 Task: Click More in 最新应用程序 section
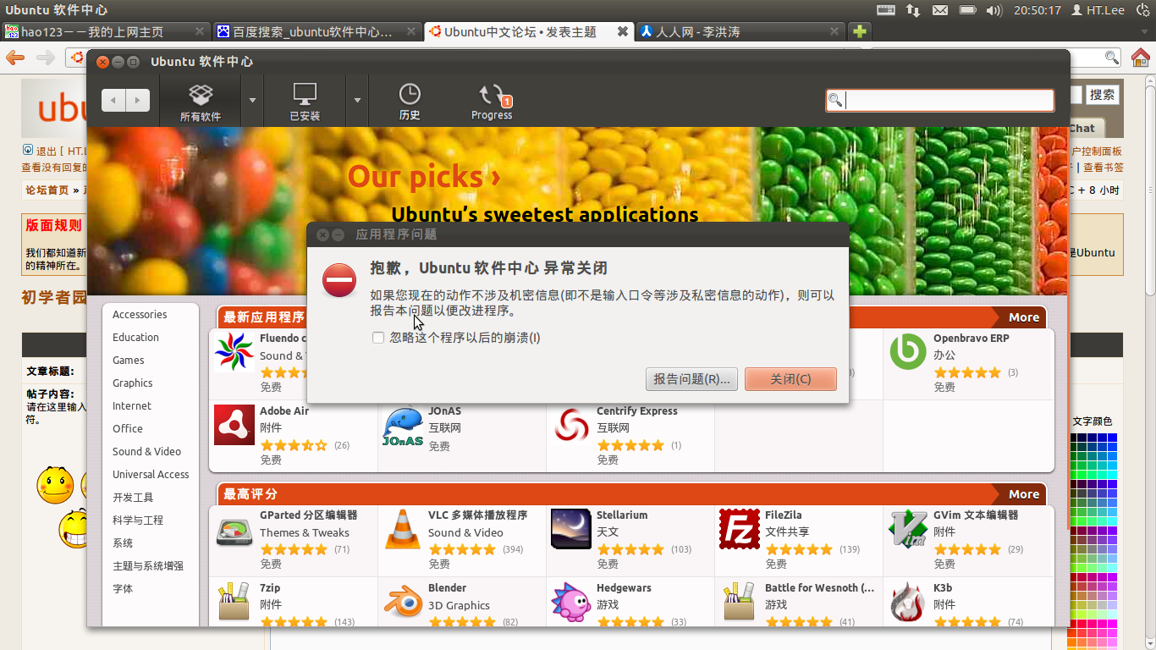tap(1023, 317)
